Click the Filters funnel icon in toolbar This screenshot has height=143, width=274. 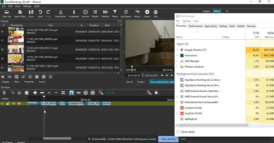115,14
